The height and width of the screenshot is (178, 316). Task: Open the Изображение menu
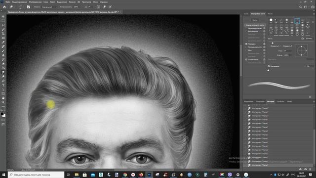coord(35,2)
